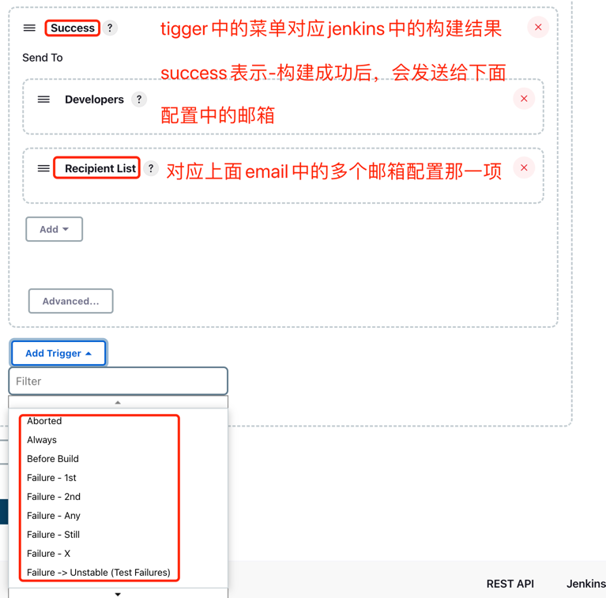This screenshot has height=598, width=606.
Task: Remove the Success trigger with red X
Action: (x=538, y=28)
